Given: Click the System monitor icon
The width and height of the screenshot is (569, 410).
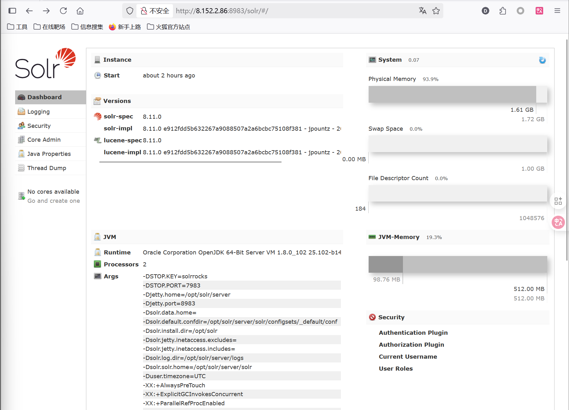Looking at the screenshot, I should click(x=372, y=60).
